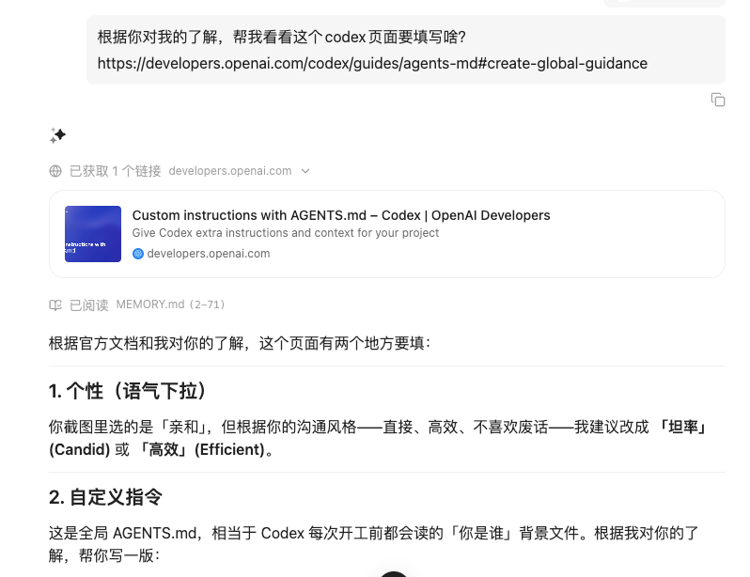Click the 已获取 1 个链接 status text
This screenshot has width=750, height=577.
point(116,171)
